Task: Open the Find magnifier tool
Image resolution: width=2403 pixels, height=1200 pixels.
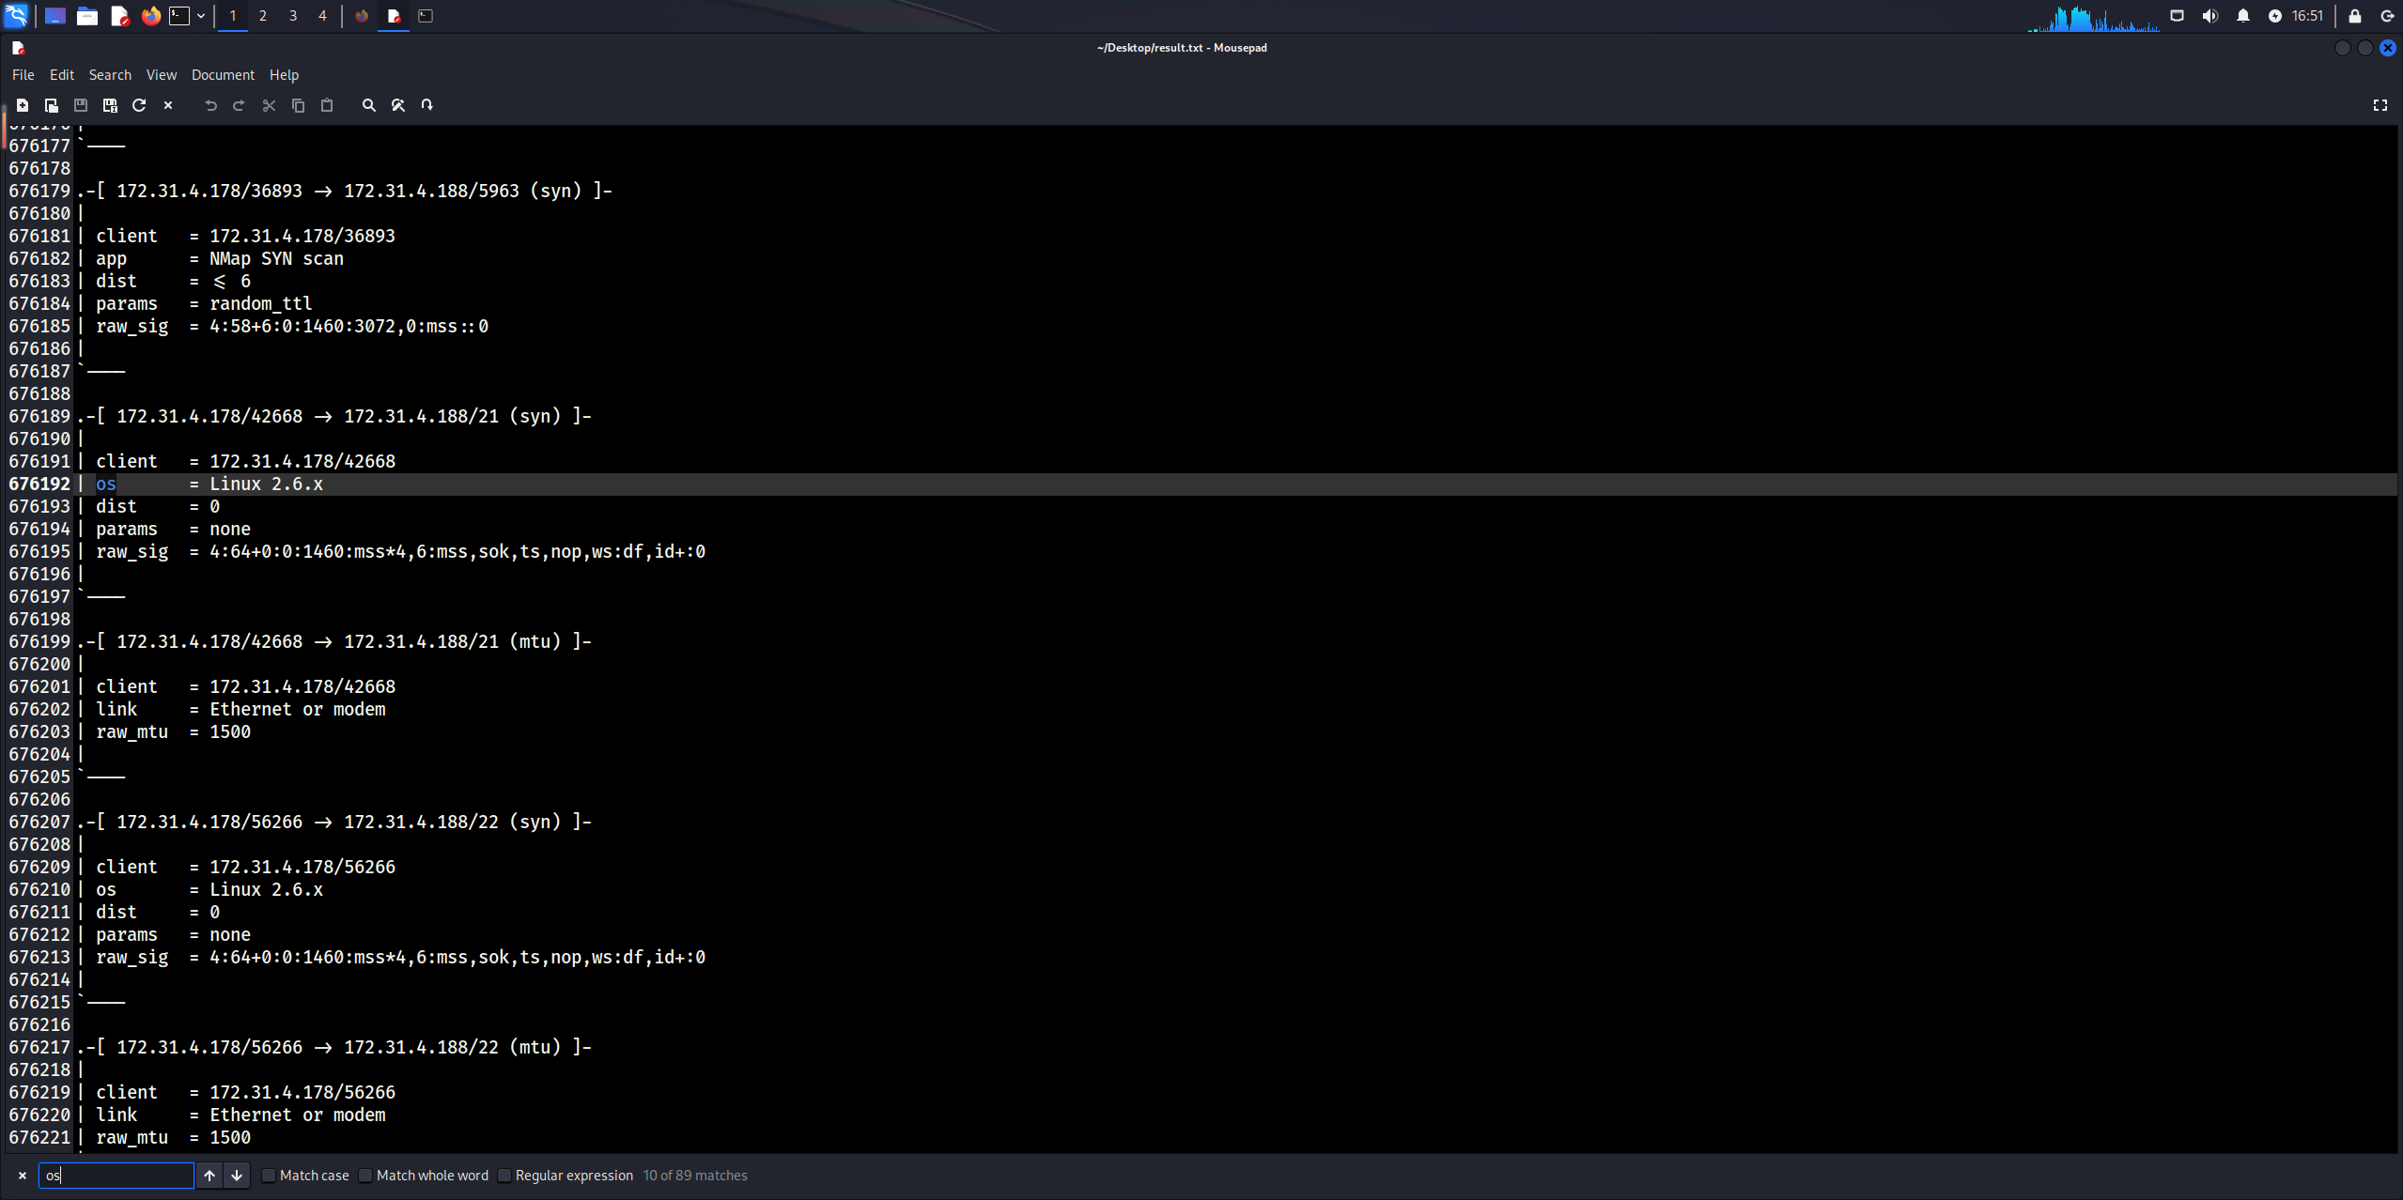Action: [x=369, y=105]
